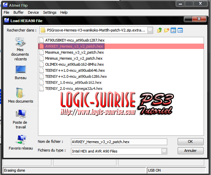Click the USB ON status indicator
The width and height of the screenshot is (211, 175).
pos(154,170)
